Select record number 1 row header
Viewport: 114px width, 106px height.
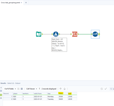(x=8, y=97)
